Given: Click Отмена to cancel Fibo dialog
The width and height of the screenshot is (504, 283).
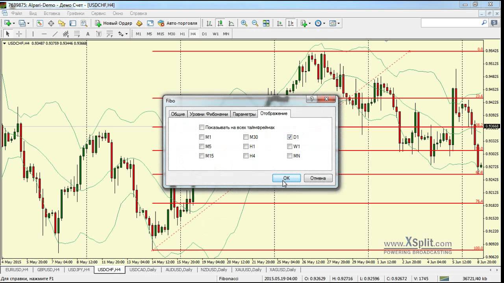Looking at the screenshot, I should (x=318, y=178).
